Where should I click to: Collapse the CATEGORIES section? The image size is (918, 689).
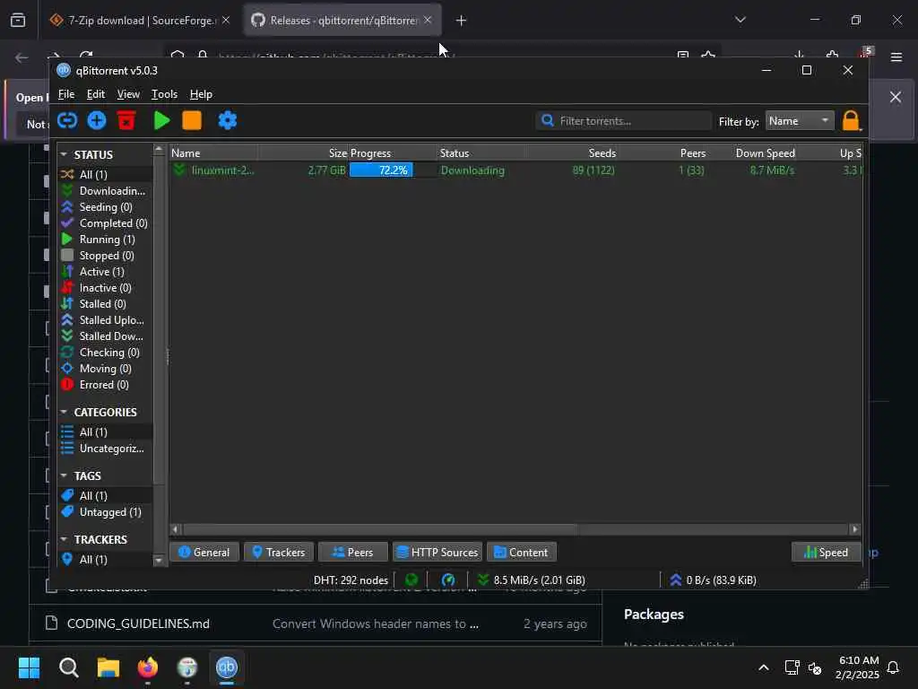coord(64,412)
